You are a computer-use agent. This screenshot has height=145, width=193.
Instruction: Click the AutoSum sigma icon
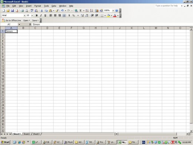81,11
